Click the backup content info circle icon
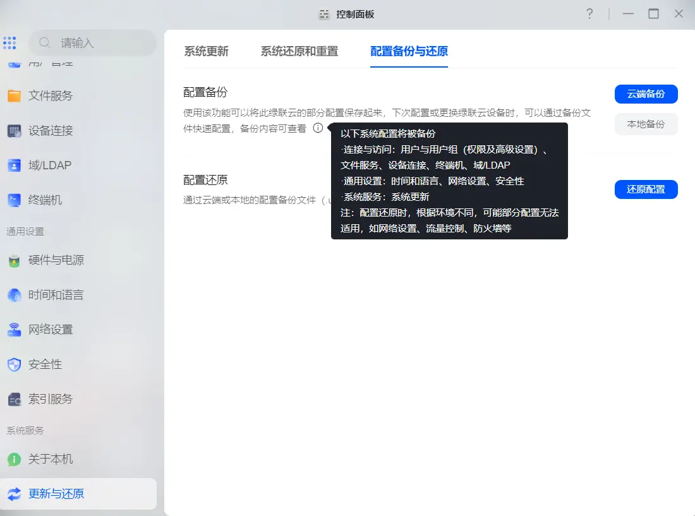The width and height of the screenshot is (695, 516). pyautogui.click(x=318, y=128)
